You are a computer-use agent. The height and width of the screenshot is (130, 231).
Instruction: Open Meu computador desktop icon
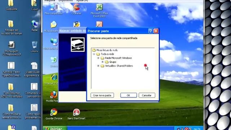point(54,9)
